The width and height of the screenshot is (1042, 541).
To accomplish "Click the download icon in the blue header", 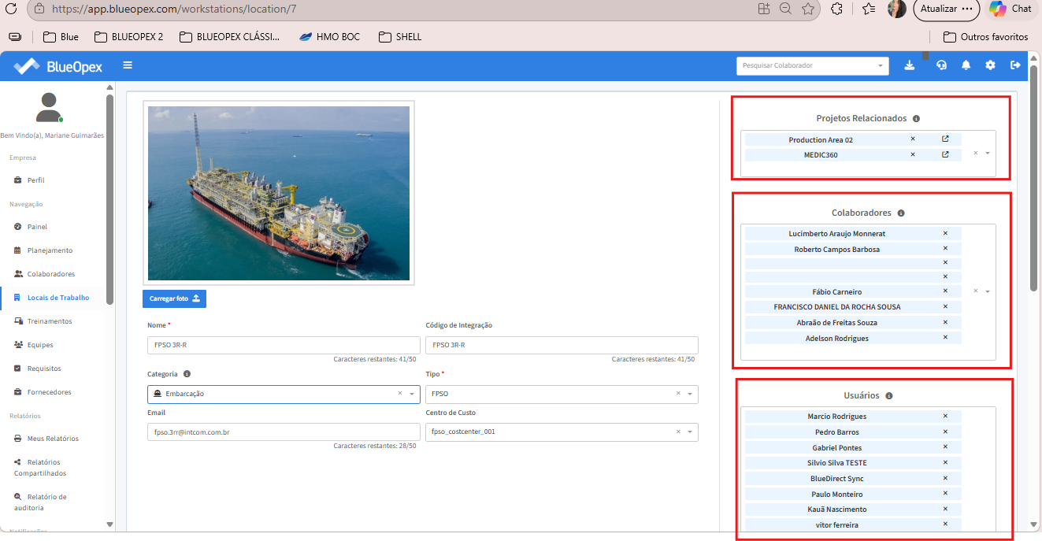I will pos(910,65).
